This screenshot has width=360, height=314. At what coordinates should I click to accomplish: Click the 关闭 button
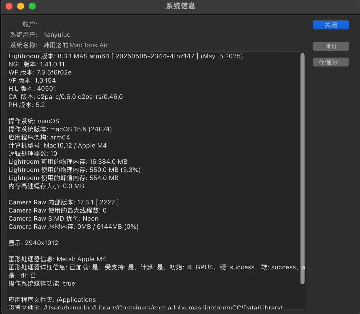pyautogui.click(x=331, y=25)
